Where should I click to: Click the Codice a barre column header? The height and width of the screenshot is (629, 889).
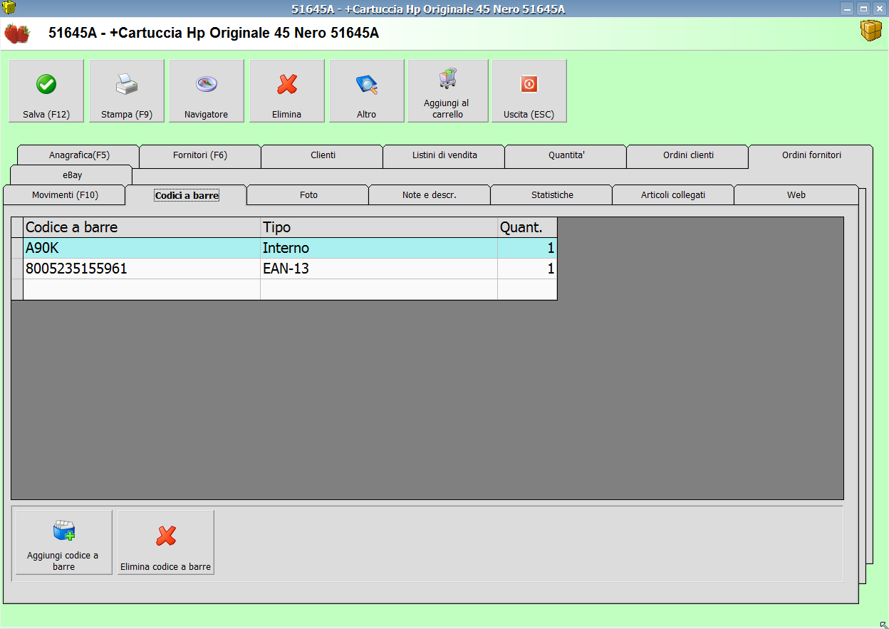tap(142, 227)
